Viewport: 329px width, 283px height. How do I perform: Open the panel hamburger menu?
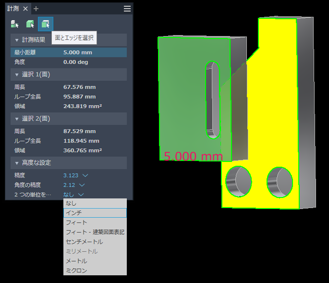127,9
